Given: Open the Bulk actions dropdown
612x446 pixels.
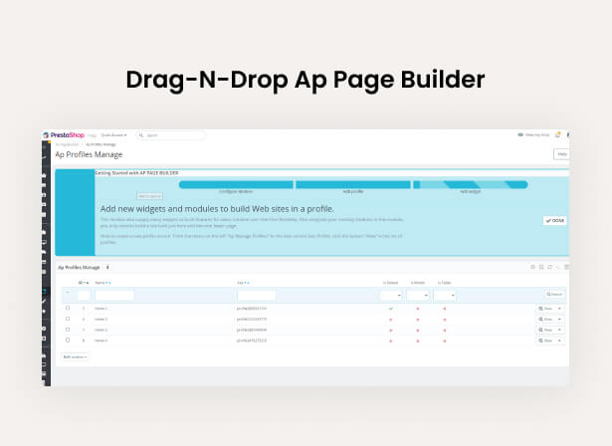Looking at the screenshot, I should click(x=75, y=357).
